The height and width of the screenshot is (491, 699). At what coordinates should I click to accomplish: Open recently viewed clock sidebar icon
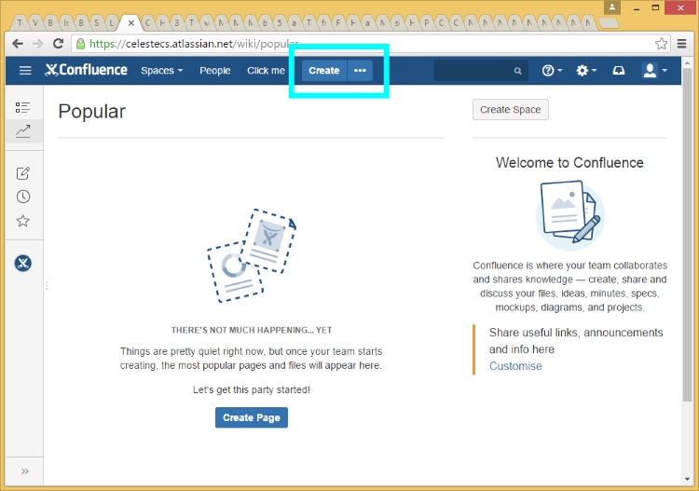(x=23, y=197)
